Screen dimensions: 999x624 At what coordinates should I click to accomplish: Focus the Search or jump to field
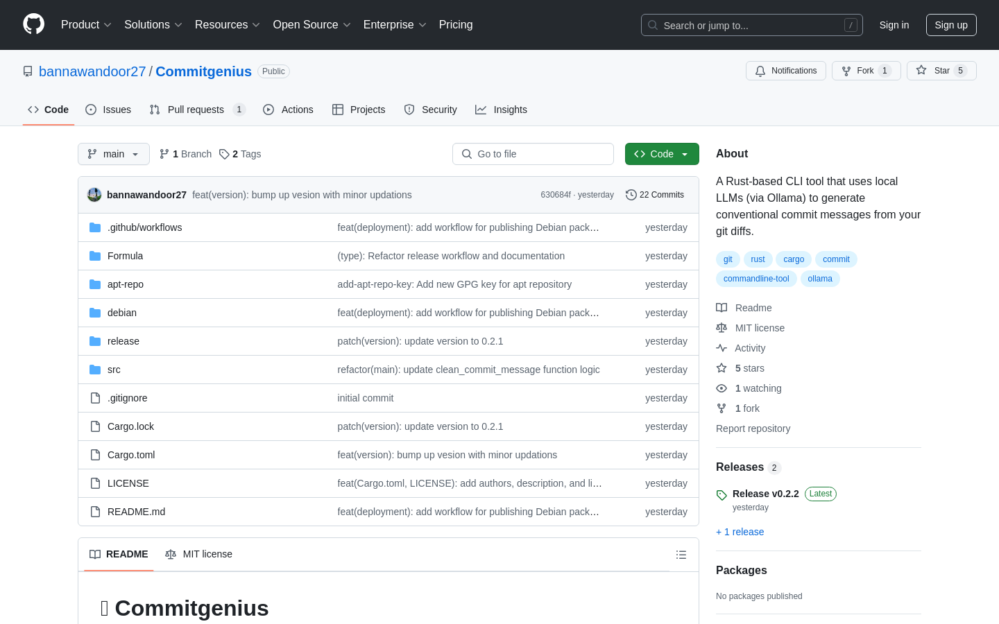coord(752,25)
